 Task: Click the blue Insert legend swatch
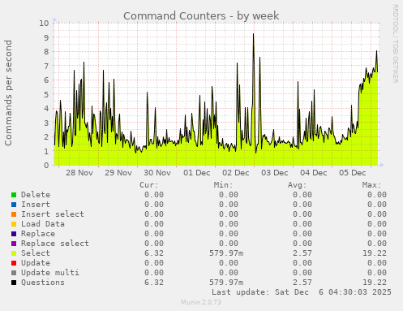14,205
